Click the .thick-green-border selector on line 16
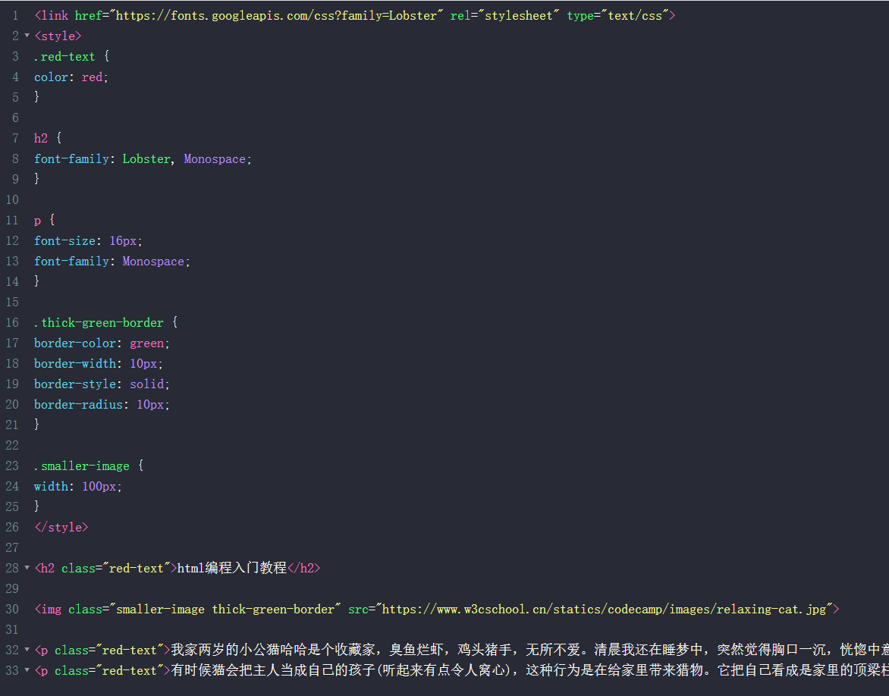Viewport: 889px width, 696px height. click(99, 322)
